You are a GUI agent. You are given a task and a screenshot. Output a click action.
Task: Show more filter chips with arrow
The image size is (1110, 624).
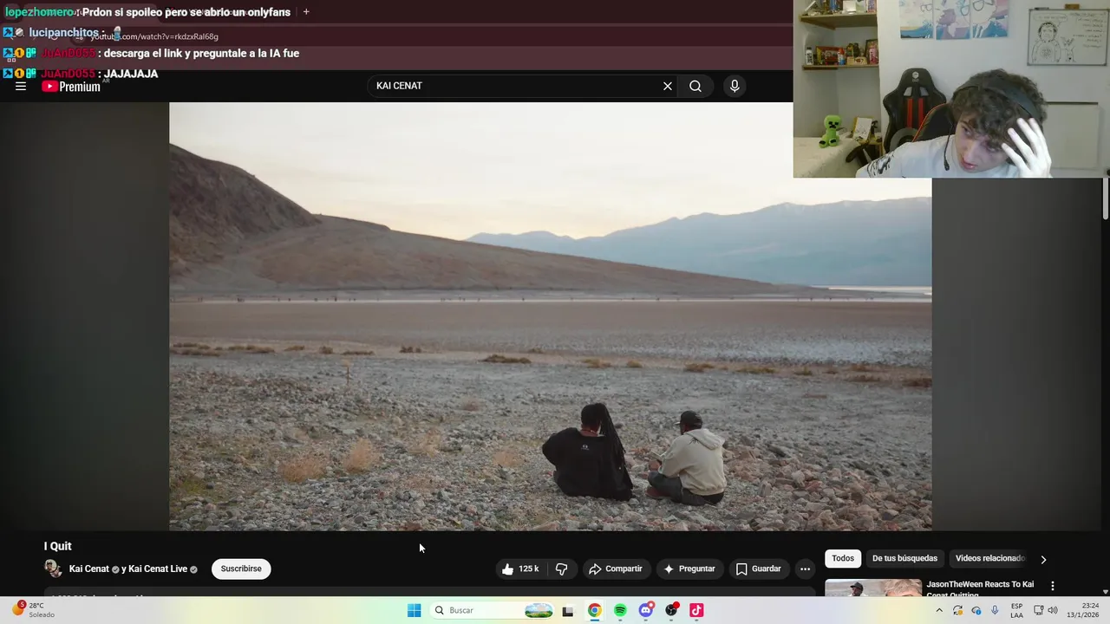[x=1043, y=559]
